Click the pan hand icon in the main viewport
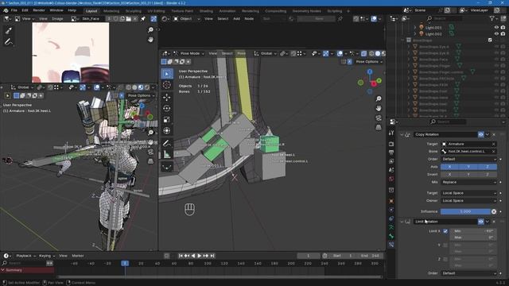Screen dimensions: 509x286 pos(379,108)
